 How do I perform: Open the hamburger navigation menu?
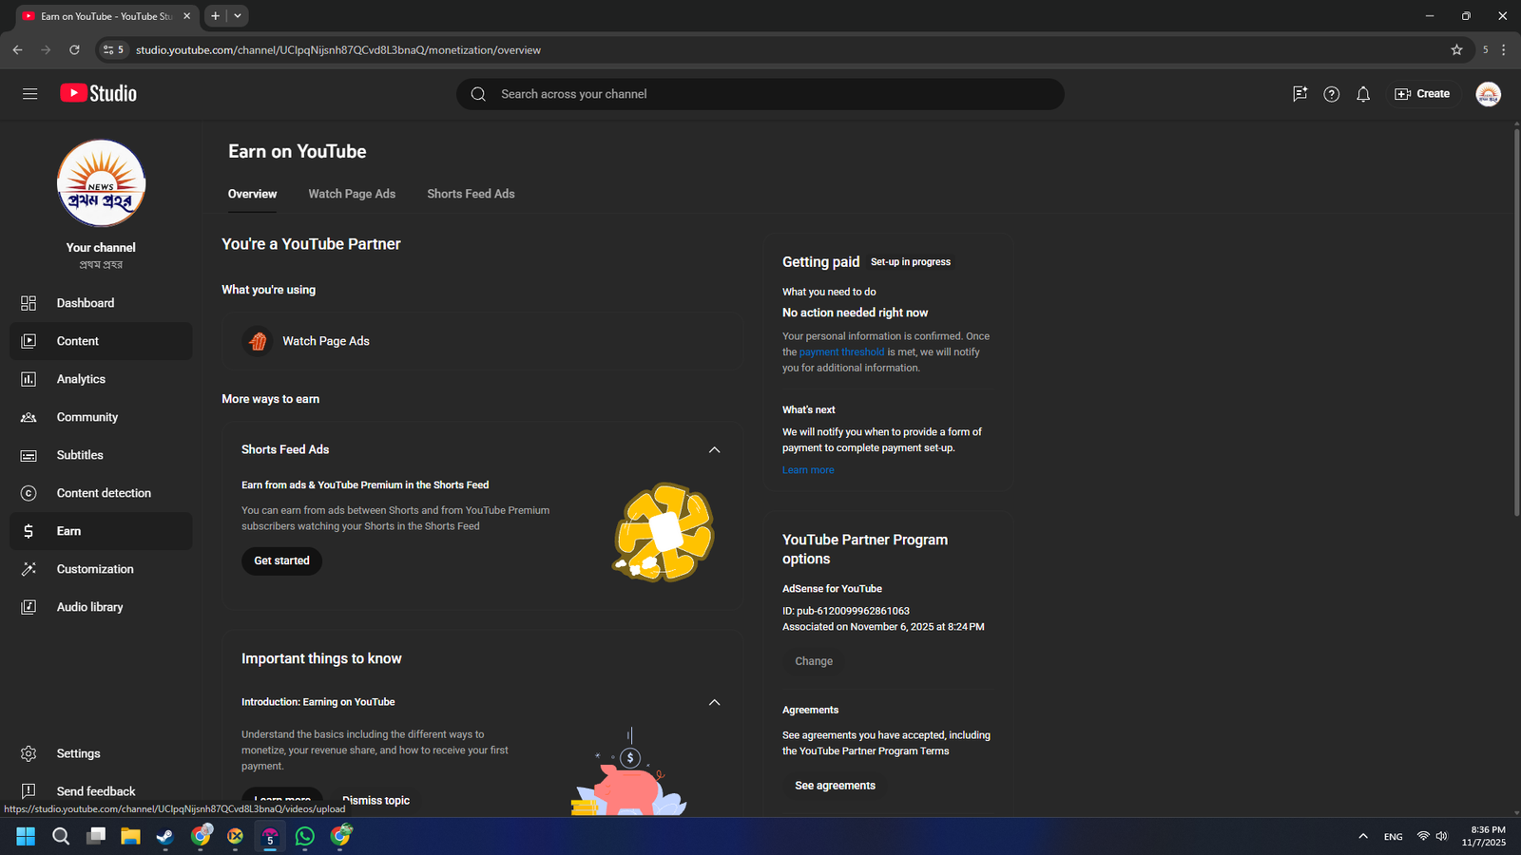(x=29, y=94)
